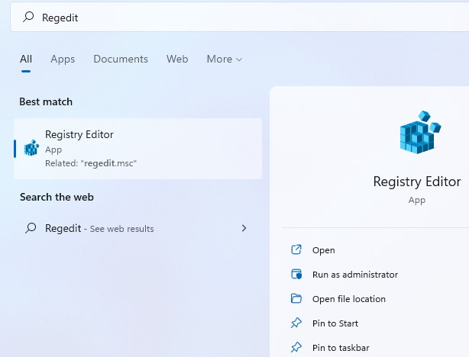This screenshot has width=469, height=357.
Task: Click the Run as administrator shield icon
Action: tap(296, 274)
